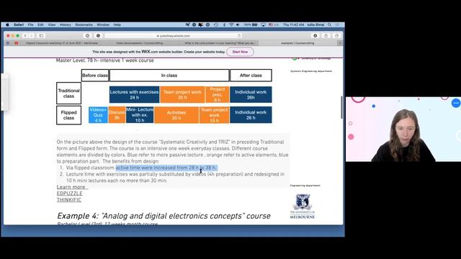The width and height of the screenshot is (461, 259).
Task: Open the input language flag menu
Action: click(x=273, y=25)
